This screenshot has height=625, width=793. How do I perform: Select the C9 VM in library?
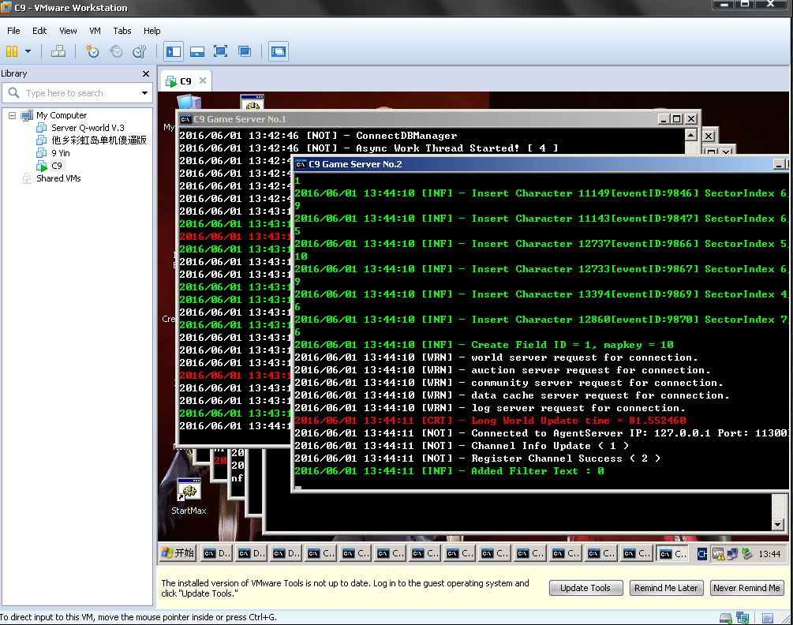coord(56,166)
